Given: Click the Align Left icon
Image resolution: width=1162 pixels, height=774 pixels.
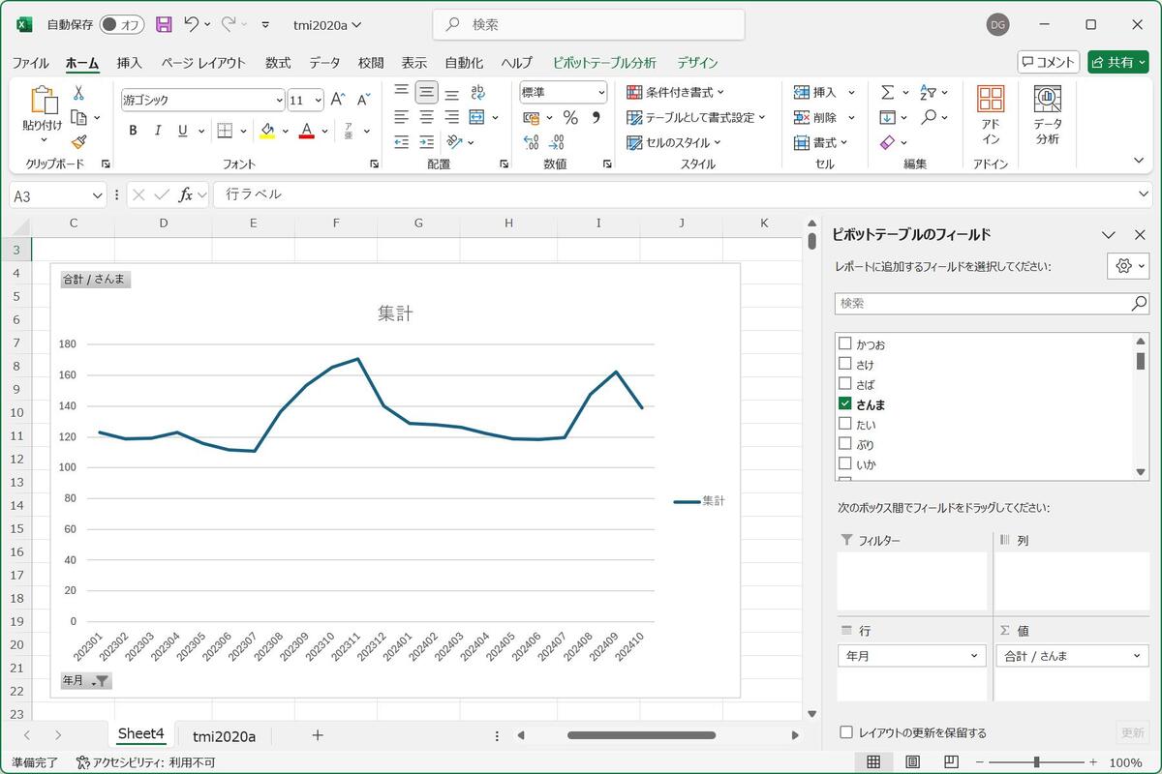Looking at the screenshot, I should (402, 117).
